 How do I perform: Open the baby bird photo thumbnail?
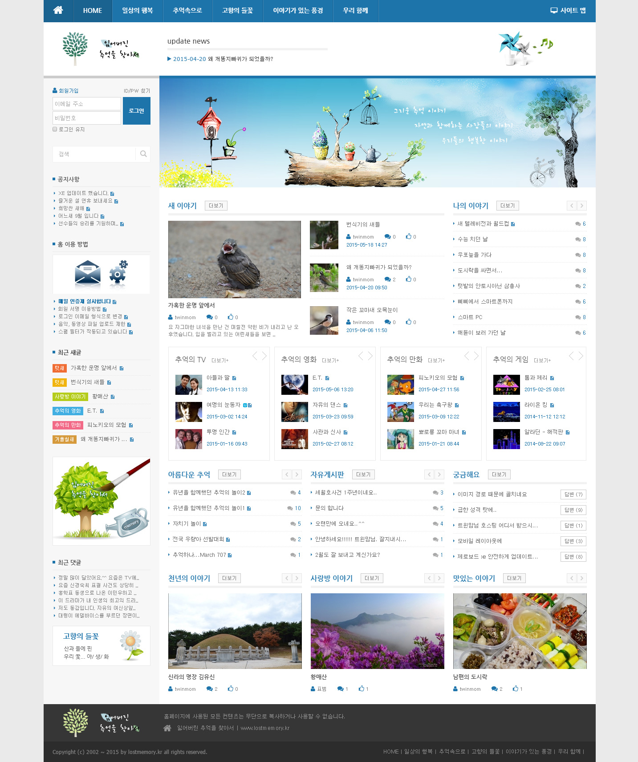tap(234, 259)
